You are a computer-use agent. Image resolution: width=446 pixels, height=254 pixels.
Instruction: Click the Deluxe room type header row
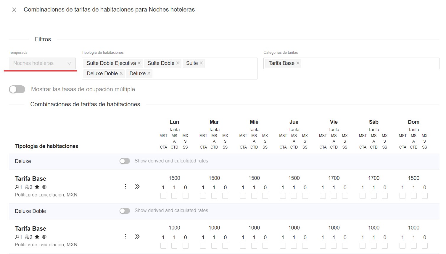tap(224, 161)
